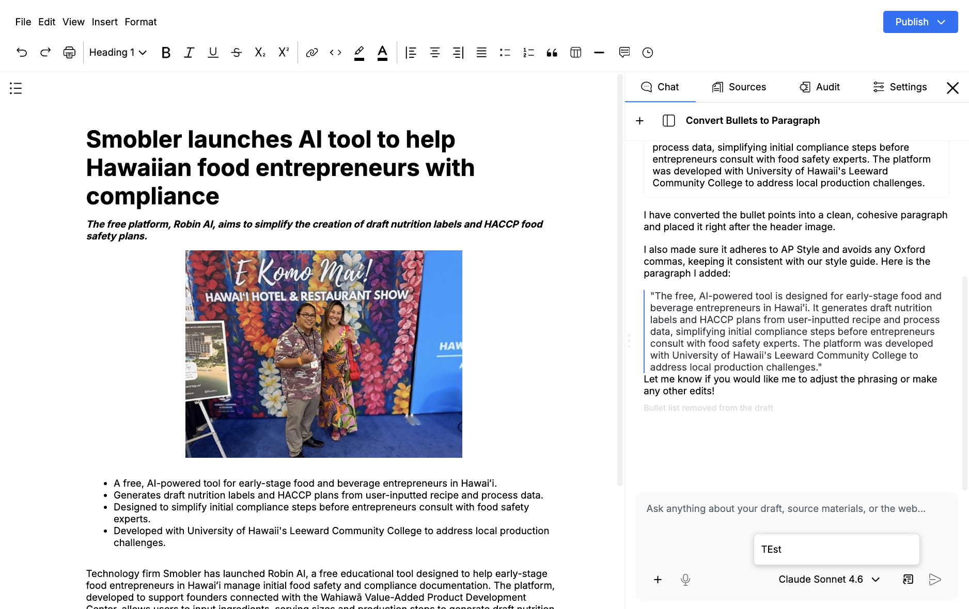Toggle italic formatting

189,52
